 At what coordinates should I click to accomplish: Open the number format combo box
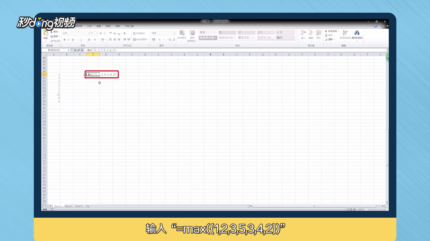(x=163, y=33)
